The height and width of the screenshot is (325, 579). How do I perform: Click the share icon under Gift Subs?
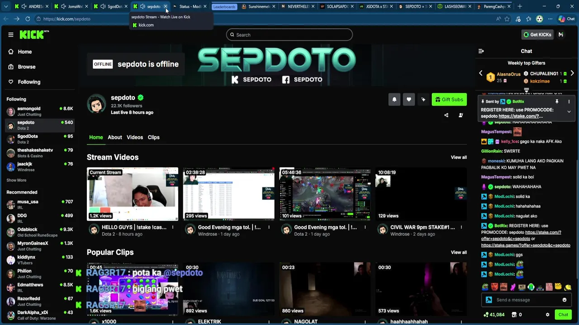(x=446, y=115)
